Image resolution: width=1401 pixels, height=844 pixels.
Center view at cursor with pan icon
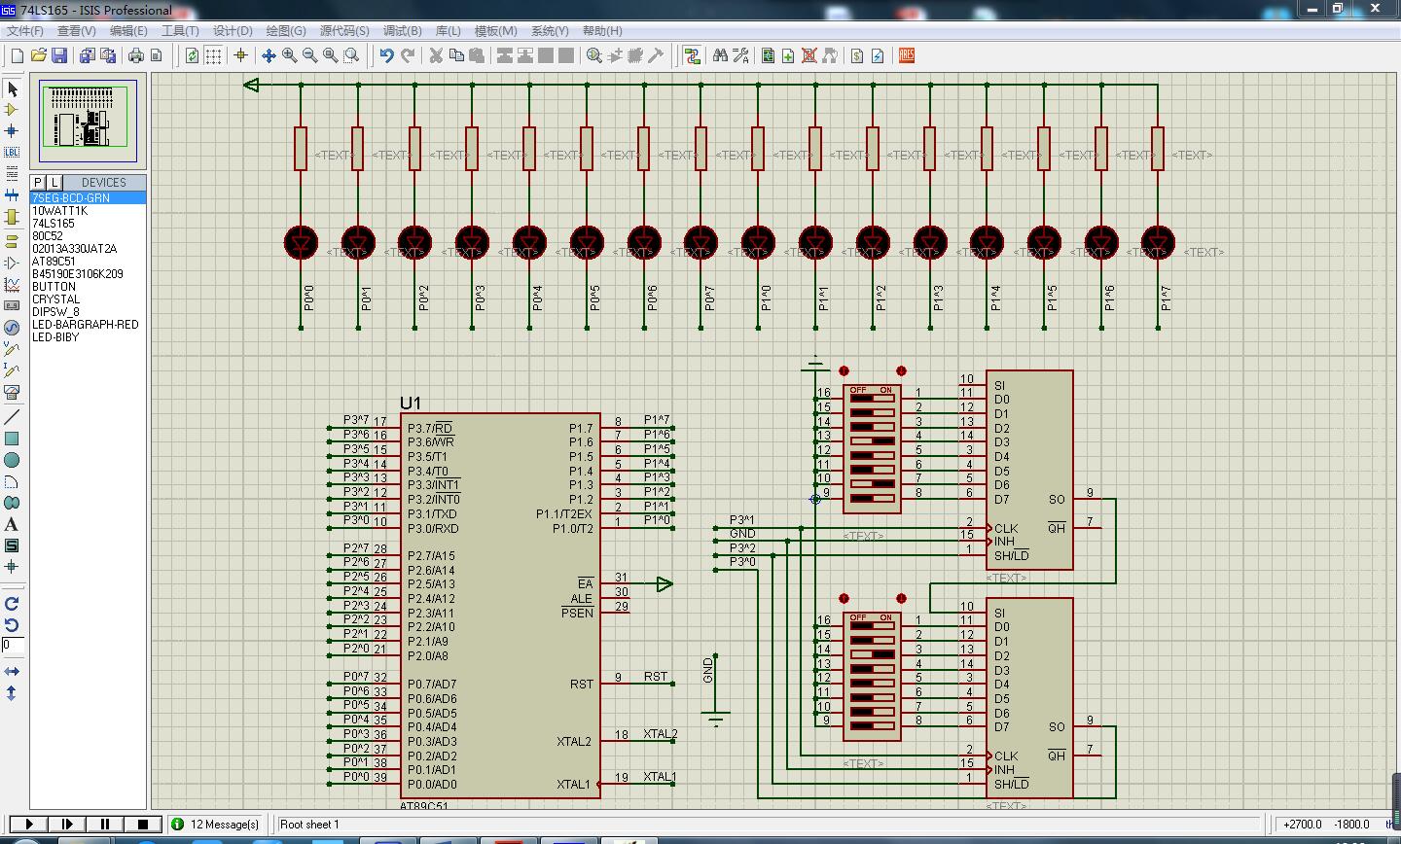pyautogui.click(x=269, y=55)
